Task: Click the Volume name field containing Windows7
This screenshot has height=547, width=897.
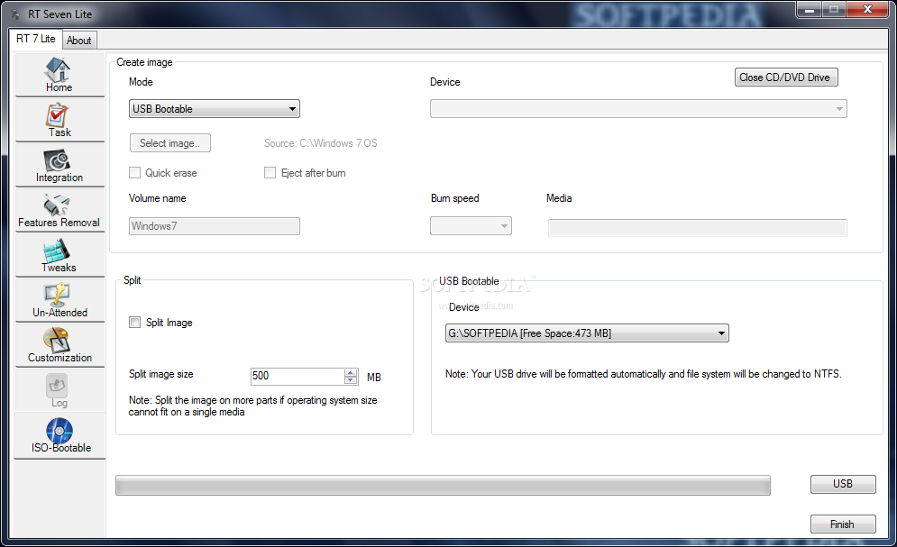Action: pyautogui.click(x=215, y=226)
